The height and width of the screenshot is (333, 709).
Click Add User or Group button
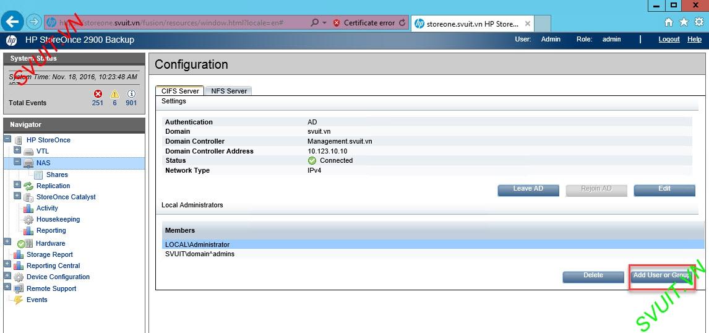[661, 277]
